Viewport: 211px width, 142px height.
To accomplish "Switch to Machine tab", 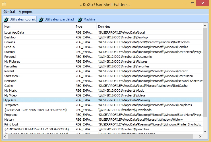I will [x=86, y=19].
